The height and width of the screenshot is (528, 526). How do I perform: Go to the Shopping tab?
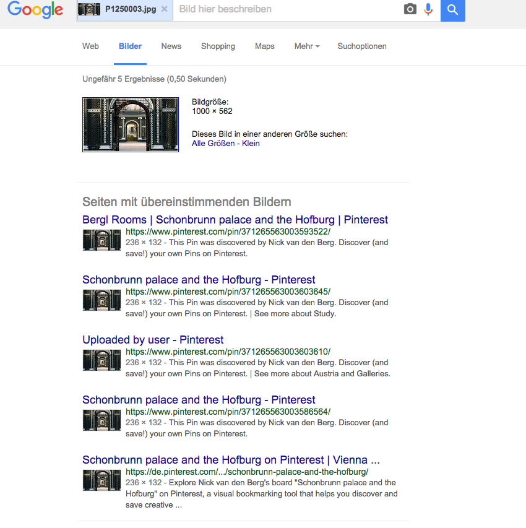click(x=218, y=46)
